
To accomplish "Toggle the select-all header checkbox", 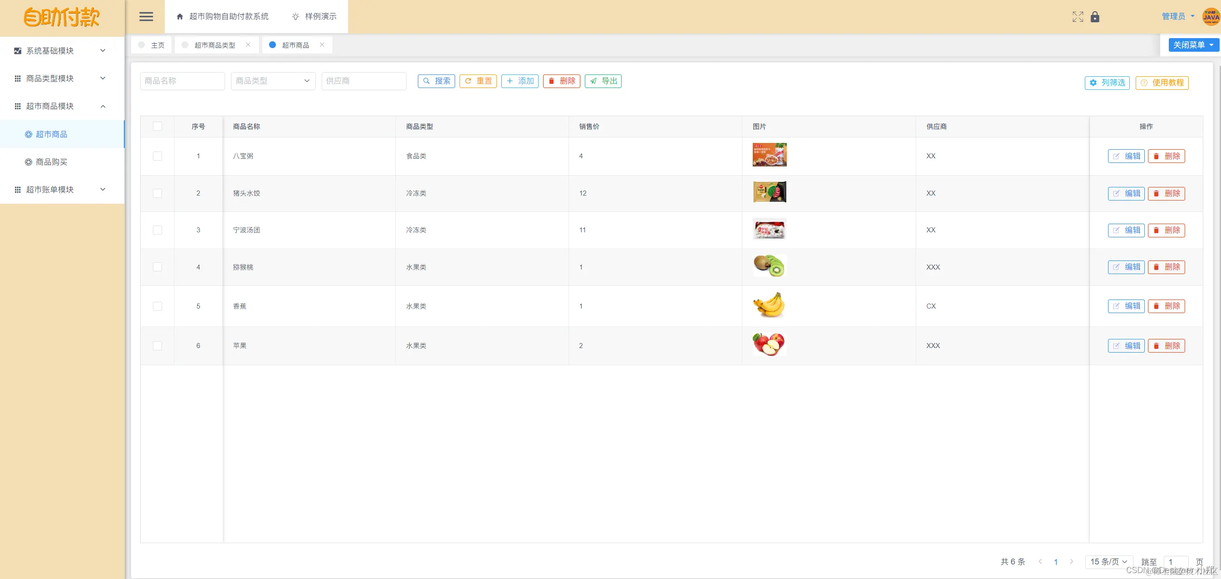I will 157,126.
